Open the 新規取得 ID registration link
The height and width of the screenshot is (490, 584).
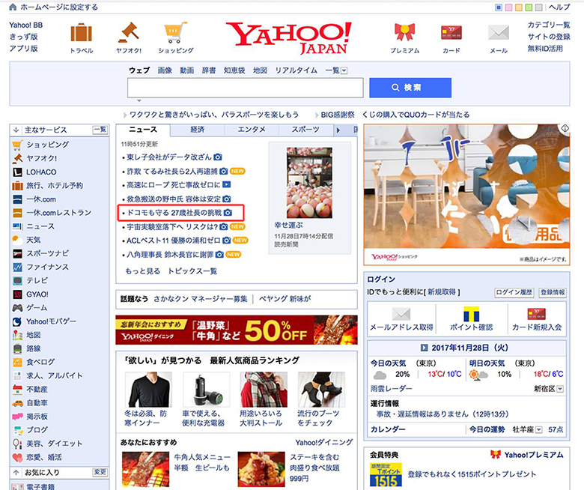click(442, 292)
